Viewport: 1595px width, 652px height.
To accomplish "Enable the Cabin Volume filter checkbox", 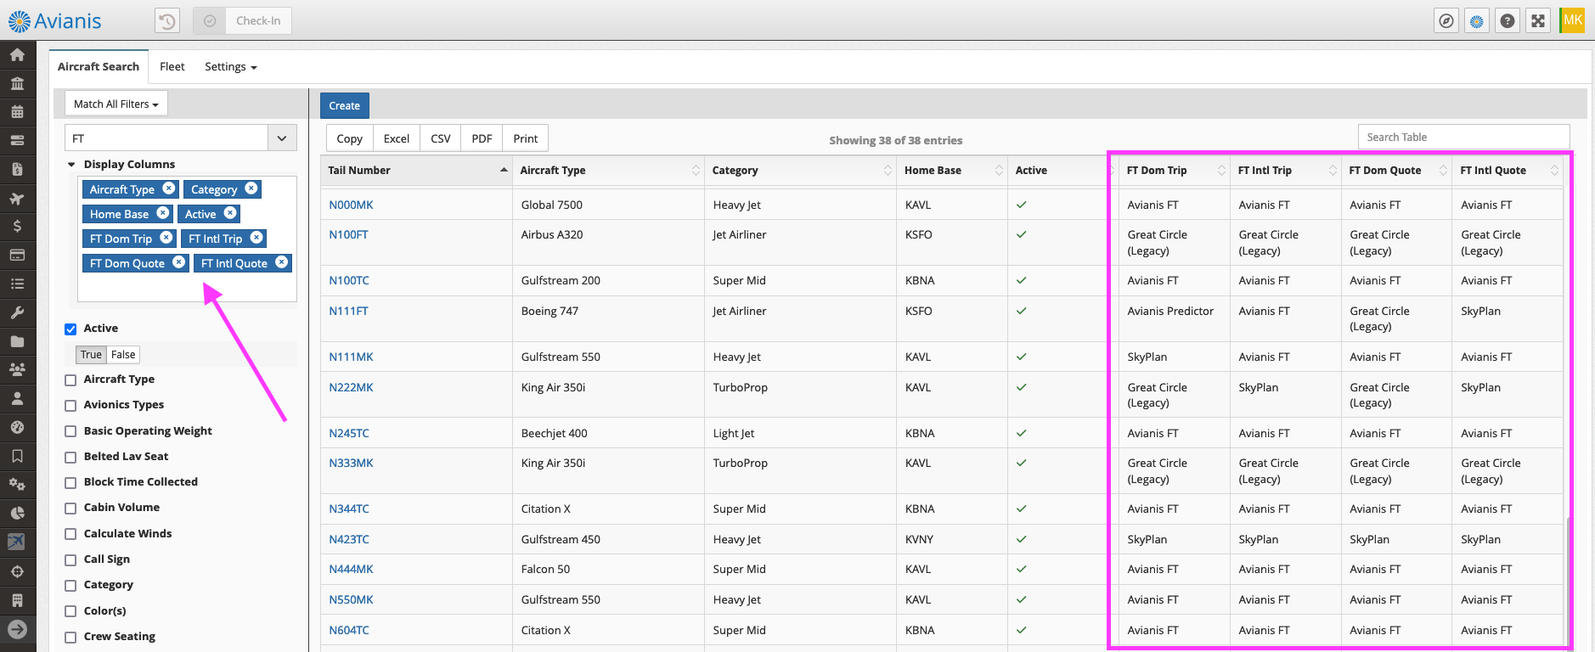I will coord(70,509).
